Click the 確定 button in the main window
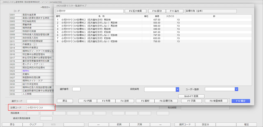The width and height of the screenshot is (263, 127). point(246,125)
